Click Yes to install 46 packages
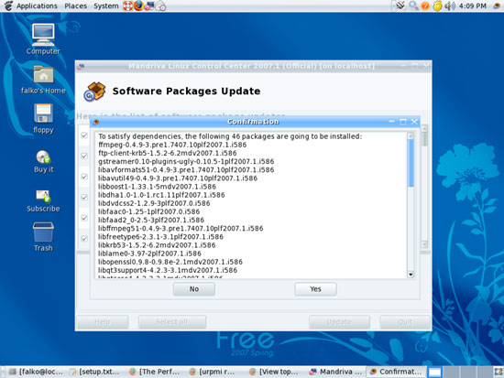The width and height of the screenshot is (504, 378). tap(315, 289)
